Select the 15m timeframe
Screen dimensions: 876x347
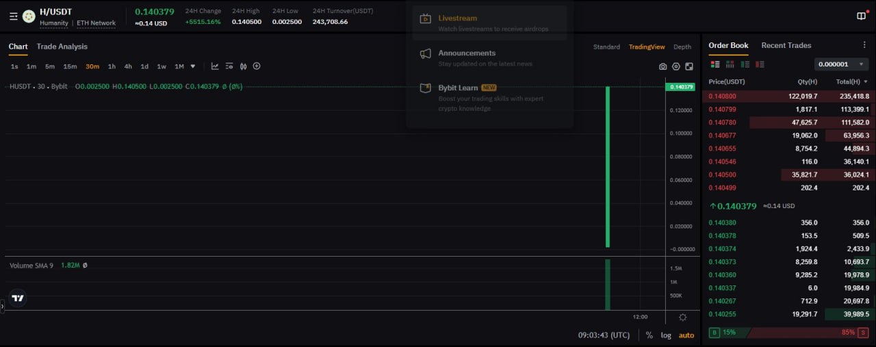point(70,66)
